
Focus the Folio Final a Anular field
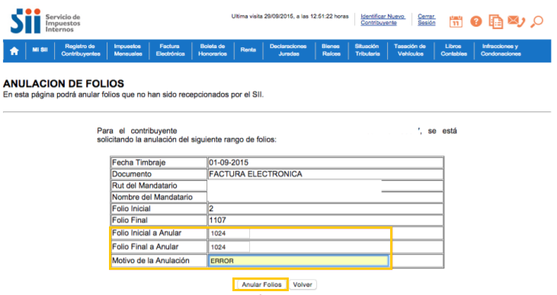(229, 247)
